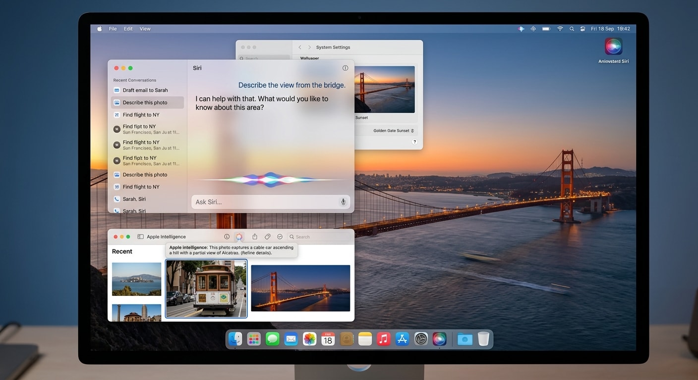Open Messages from the Dock
The height and width of the screenshot is (380, 698).
[x=272, y=339]
